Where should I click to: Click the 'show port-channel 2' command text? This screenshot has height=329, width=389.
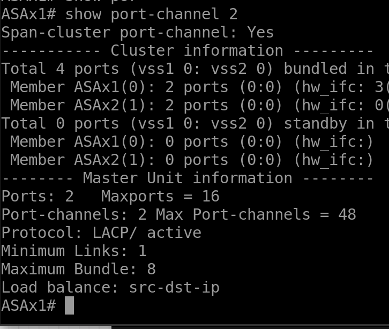coord(151,14)
